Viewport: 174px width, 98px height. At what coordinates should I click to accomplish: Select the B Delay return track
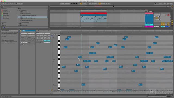(x=149, y=25)
